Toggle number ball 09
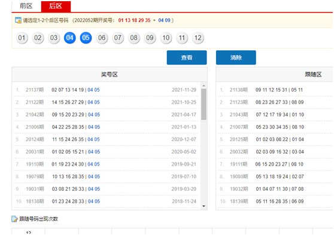This screenshot has width=334, height=235. (150, 38)
